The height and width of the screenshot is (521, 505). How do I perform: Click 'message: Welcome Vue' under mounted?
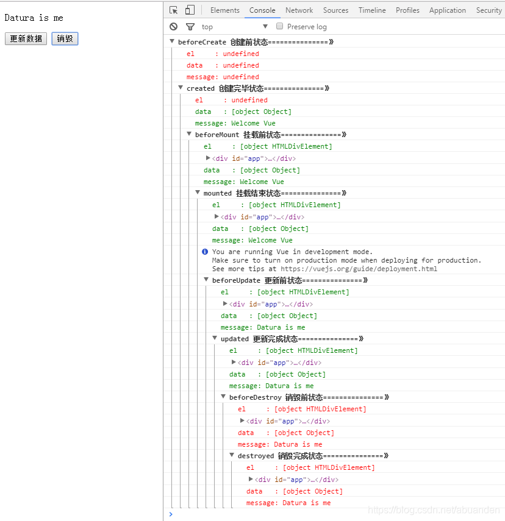coord(252,240)
